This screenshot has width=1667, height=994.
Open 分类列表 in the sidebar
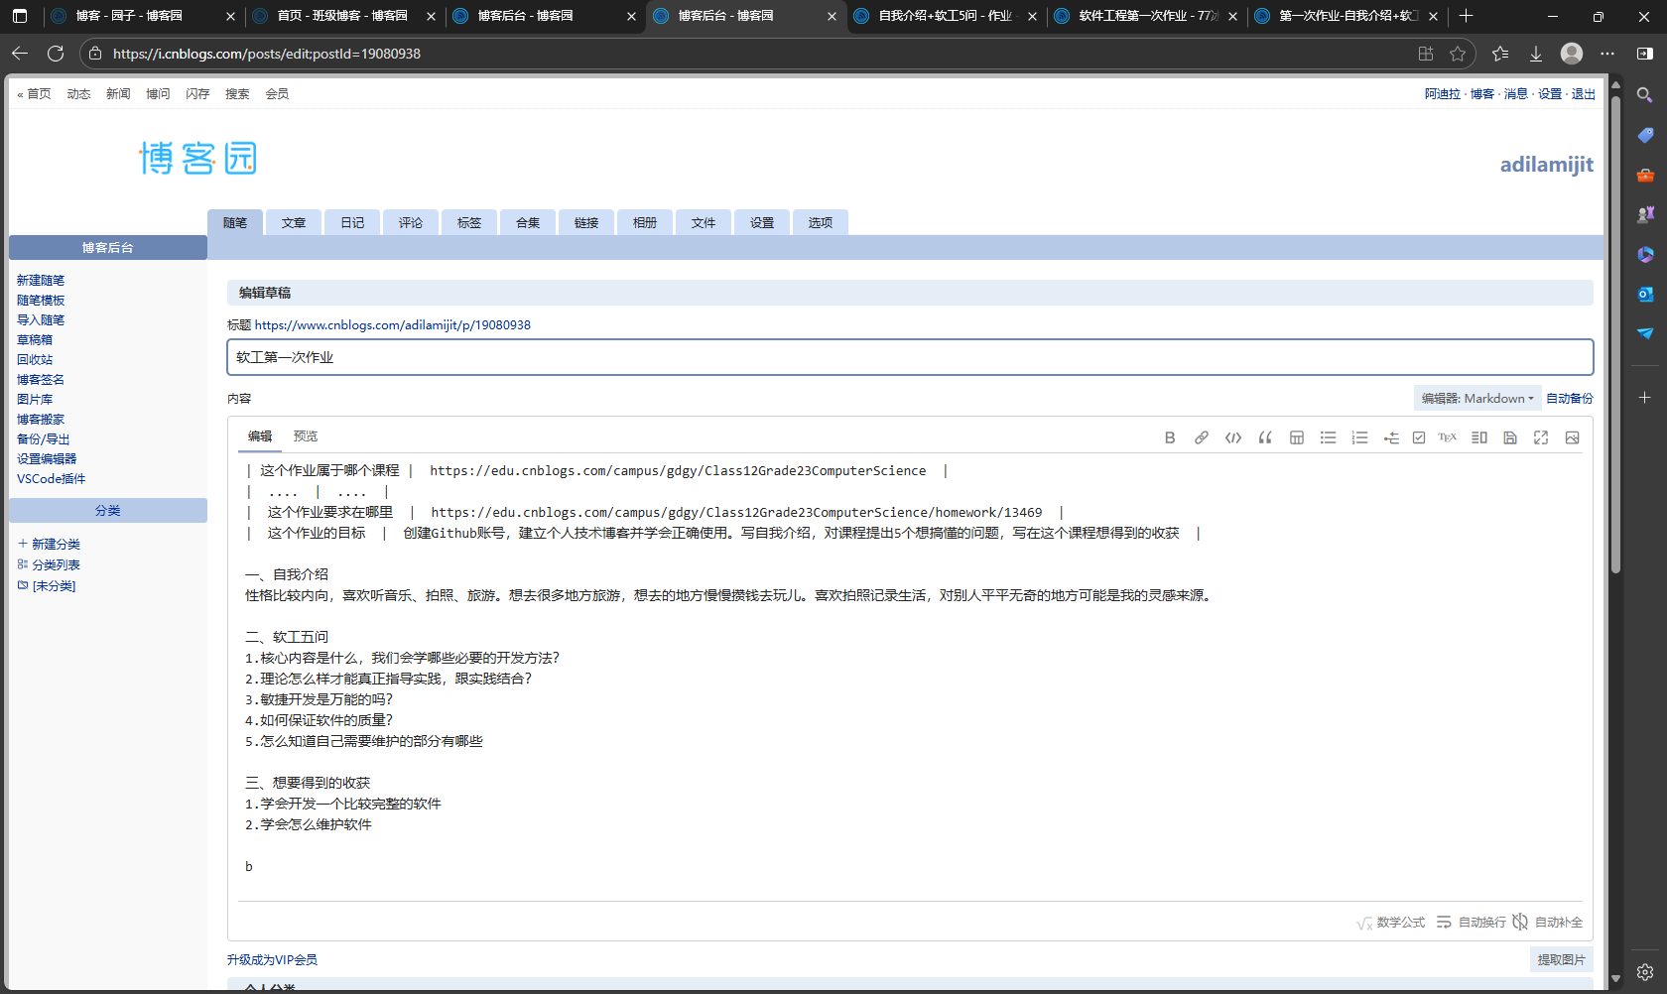54,564
